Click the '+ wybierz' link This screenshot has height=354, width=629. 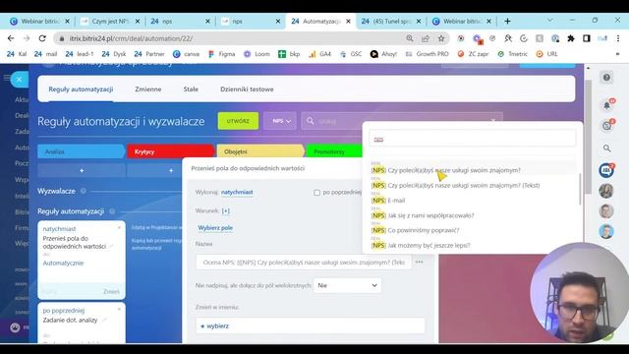214,325
